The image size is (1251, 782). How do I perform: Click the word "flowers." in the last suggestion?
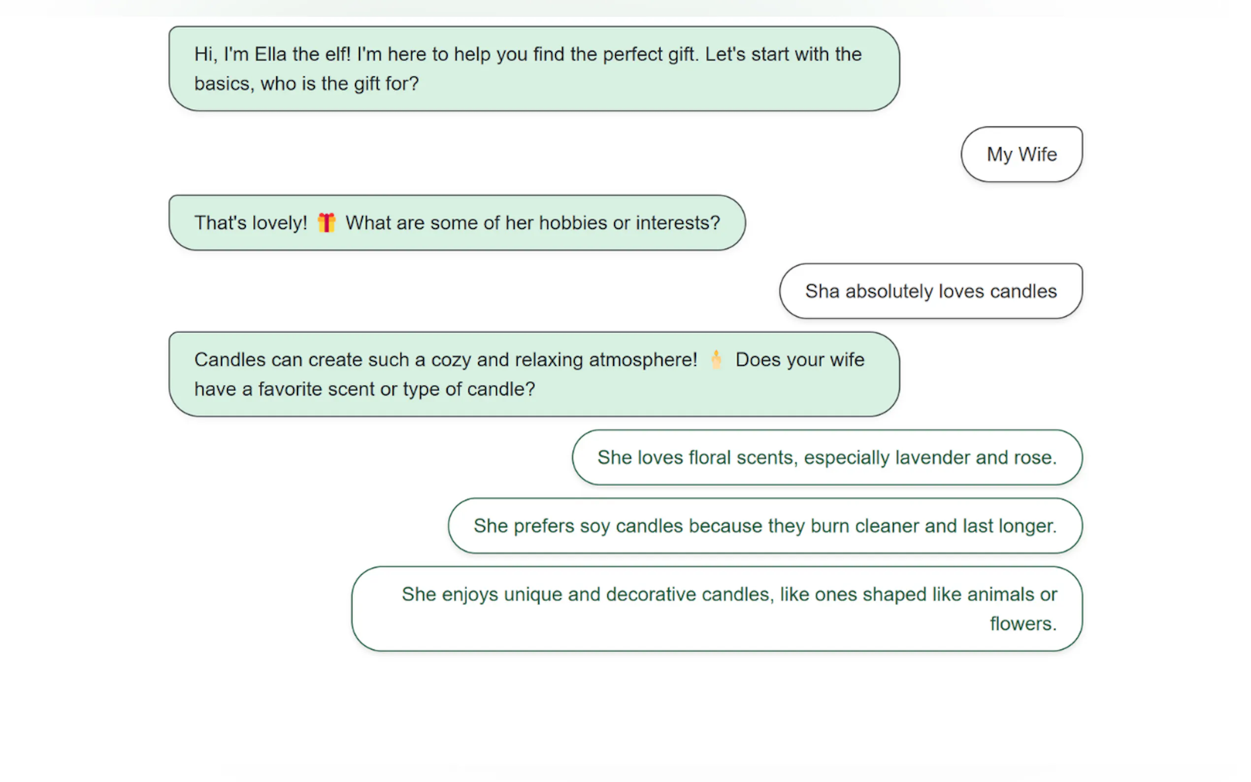pyautogui.click(x=1022, y=624)
